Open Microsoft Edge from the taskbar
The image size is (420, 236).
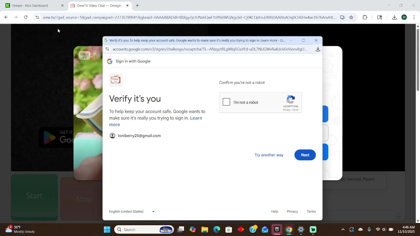[217, 229]
